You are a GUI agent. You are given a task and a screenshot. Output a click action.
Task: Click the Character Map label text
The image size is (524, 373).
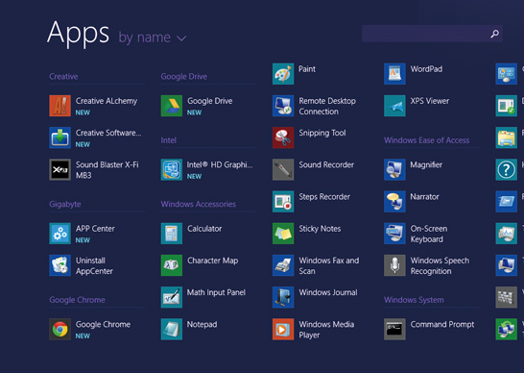click(x=212, y=261)
